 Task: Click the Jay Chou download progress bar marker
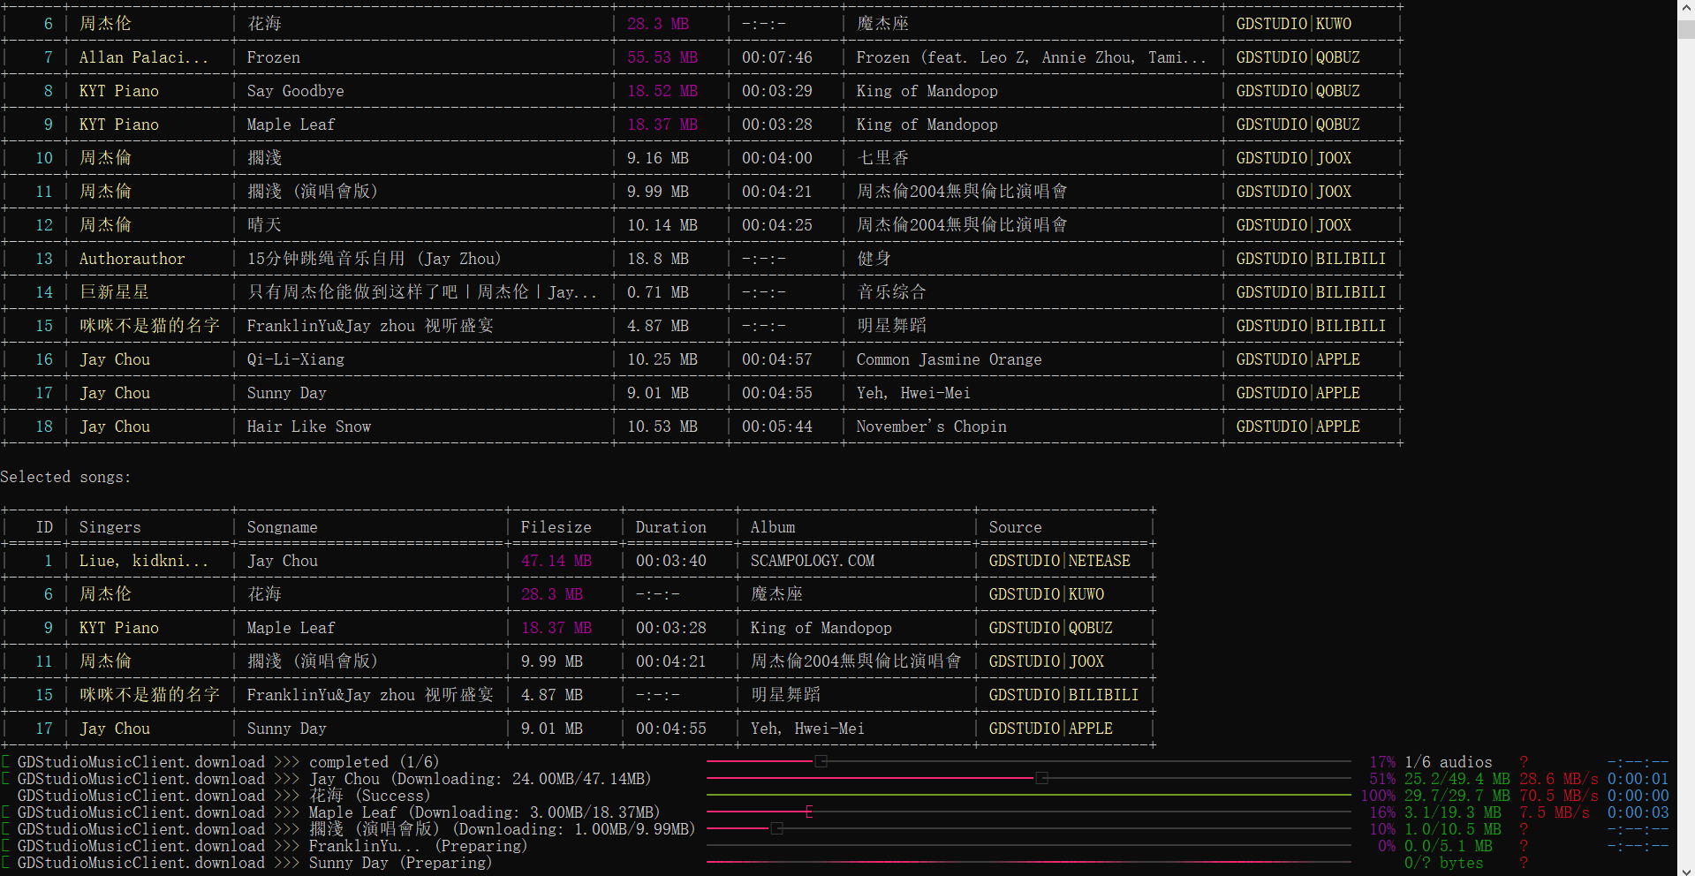click(x=1041, y=778)
